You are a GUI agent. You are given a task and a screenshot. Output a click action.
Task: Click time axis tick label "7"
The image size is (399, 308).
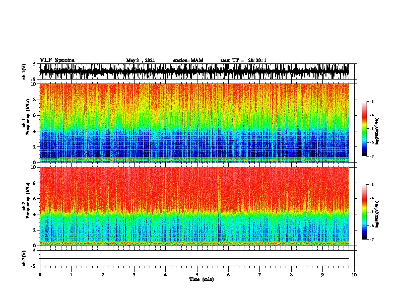[x=260, y=275]
